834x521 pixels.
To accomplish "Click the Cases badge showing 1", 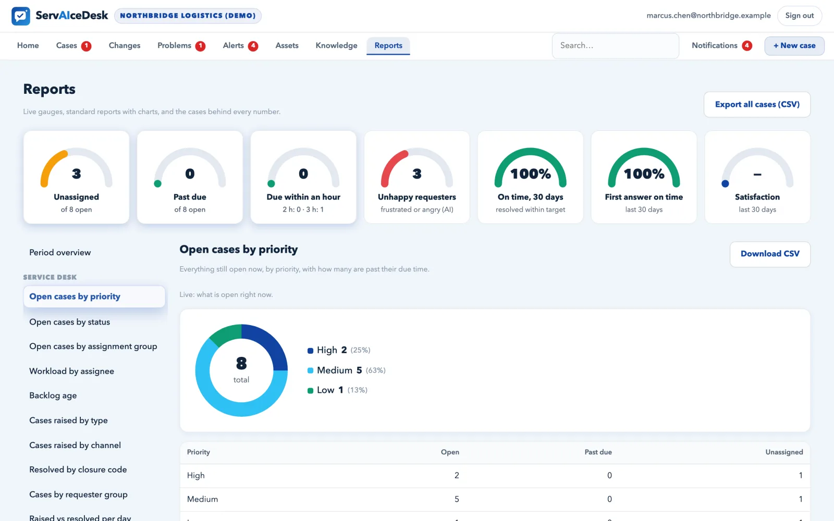I will click(87, 46).
